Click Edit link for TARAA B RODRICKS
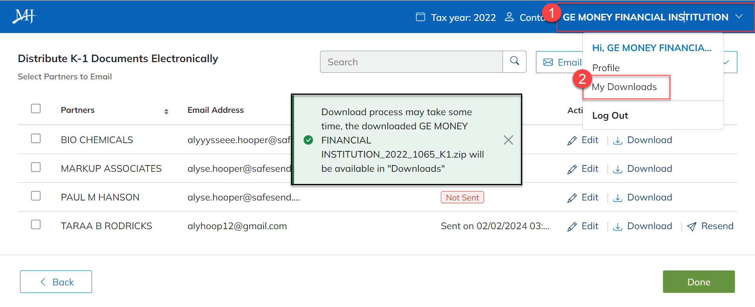Screen dimensions: 755x307 click(x=590, y=226)
